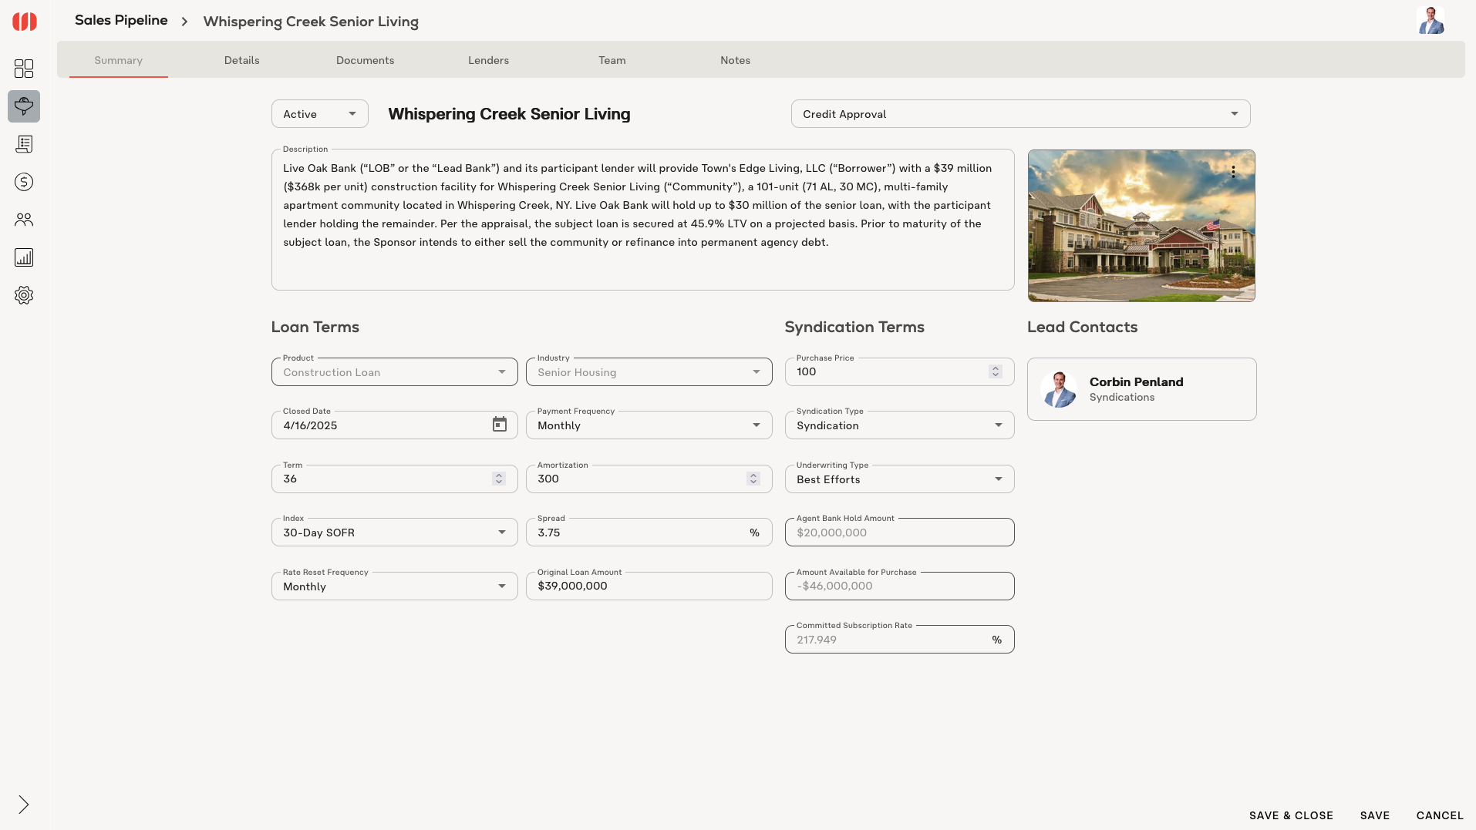Click into the Description text area
Screen dimensions: 1476x830
coord(643,220)
